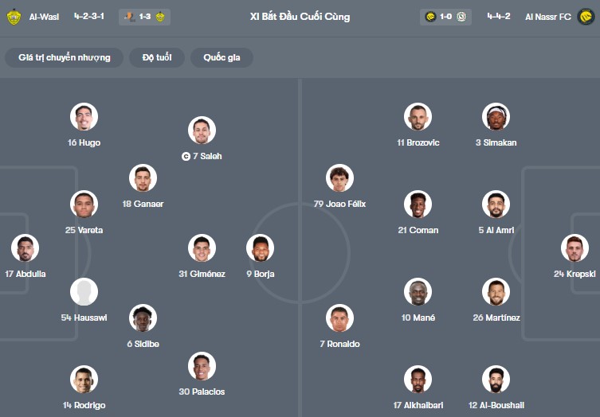Click the Al Nassr FC club crest

[586, 17]
